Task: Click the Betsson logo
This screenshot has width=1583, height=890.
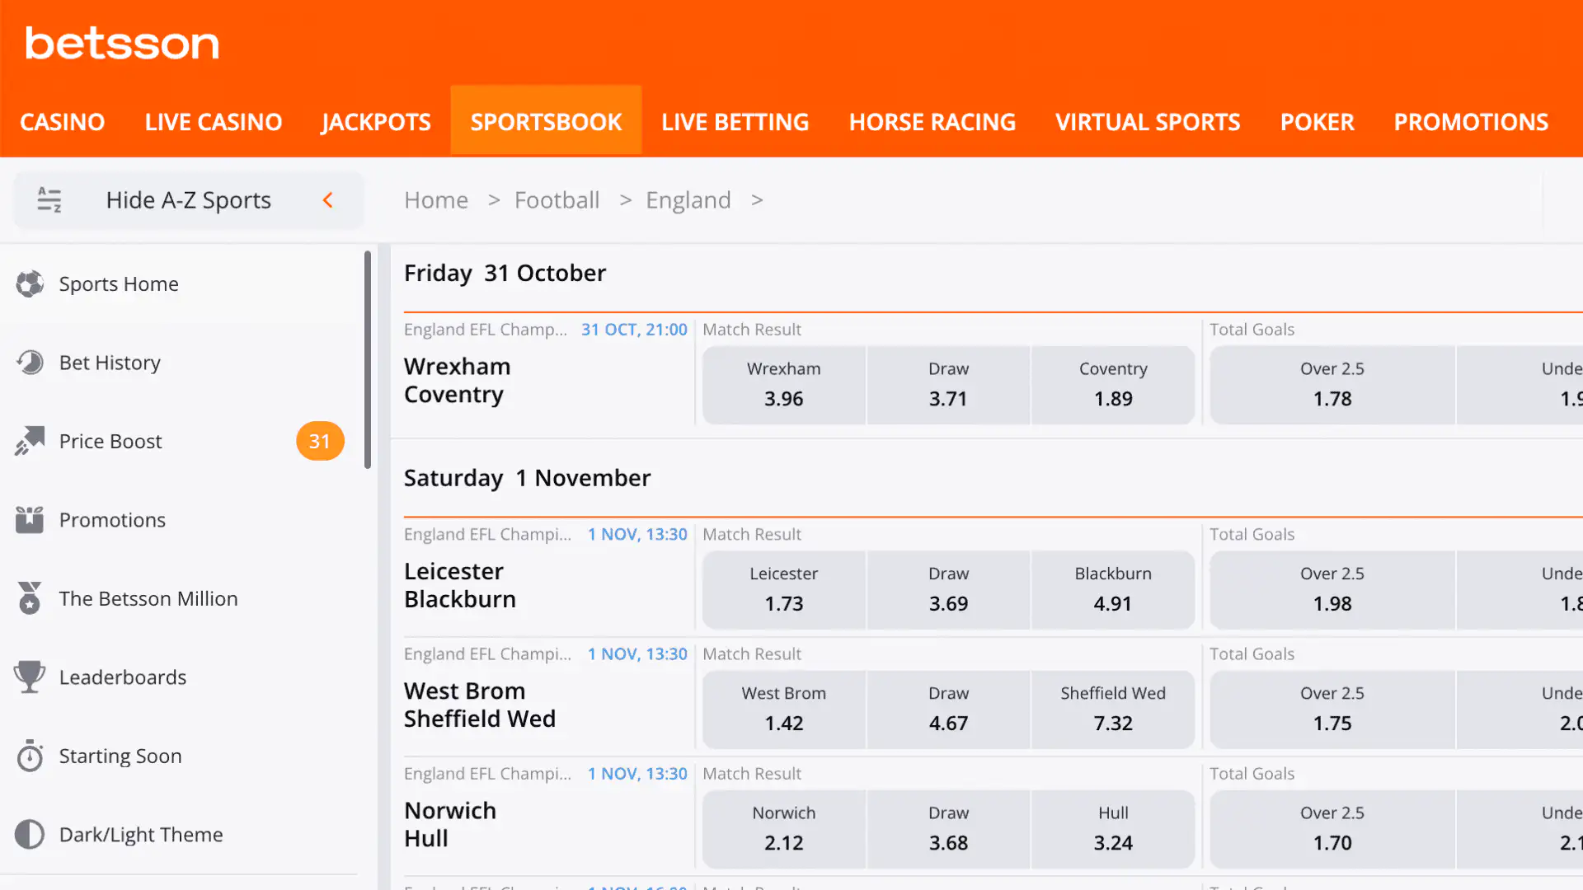Action: coord(122,43)
